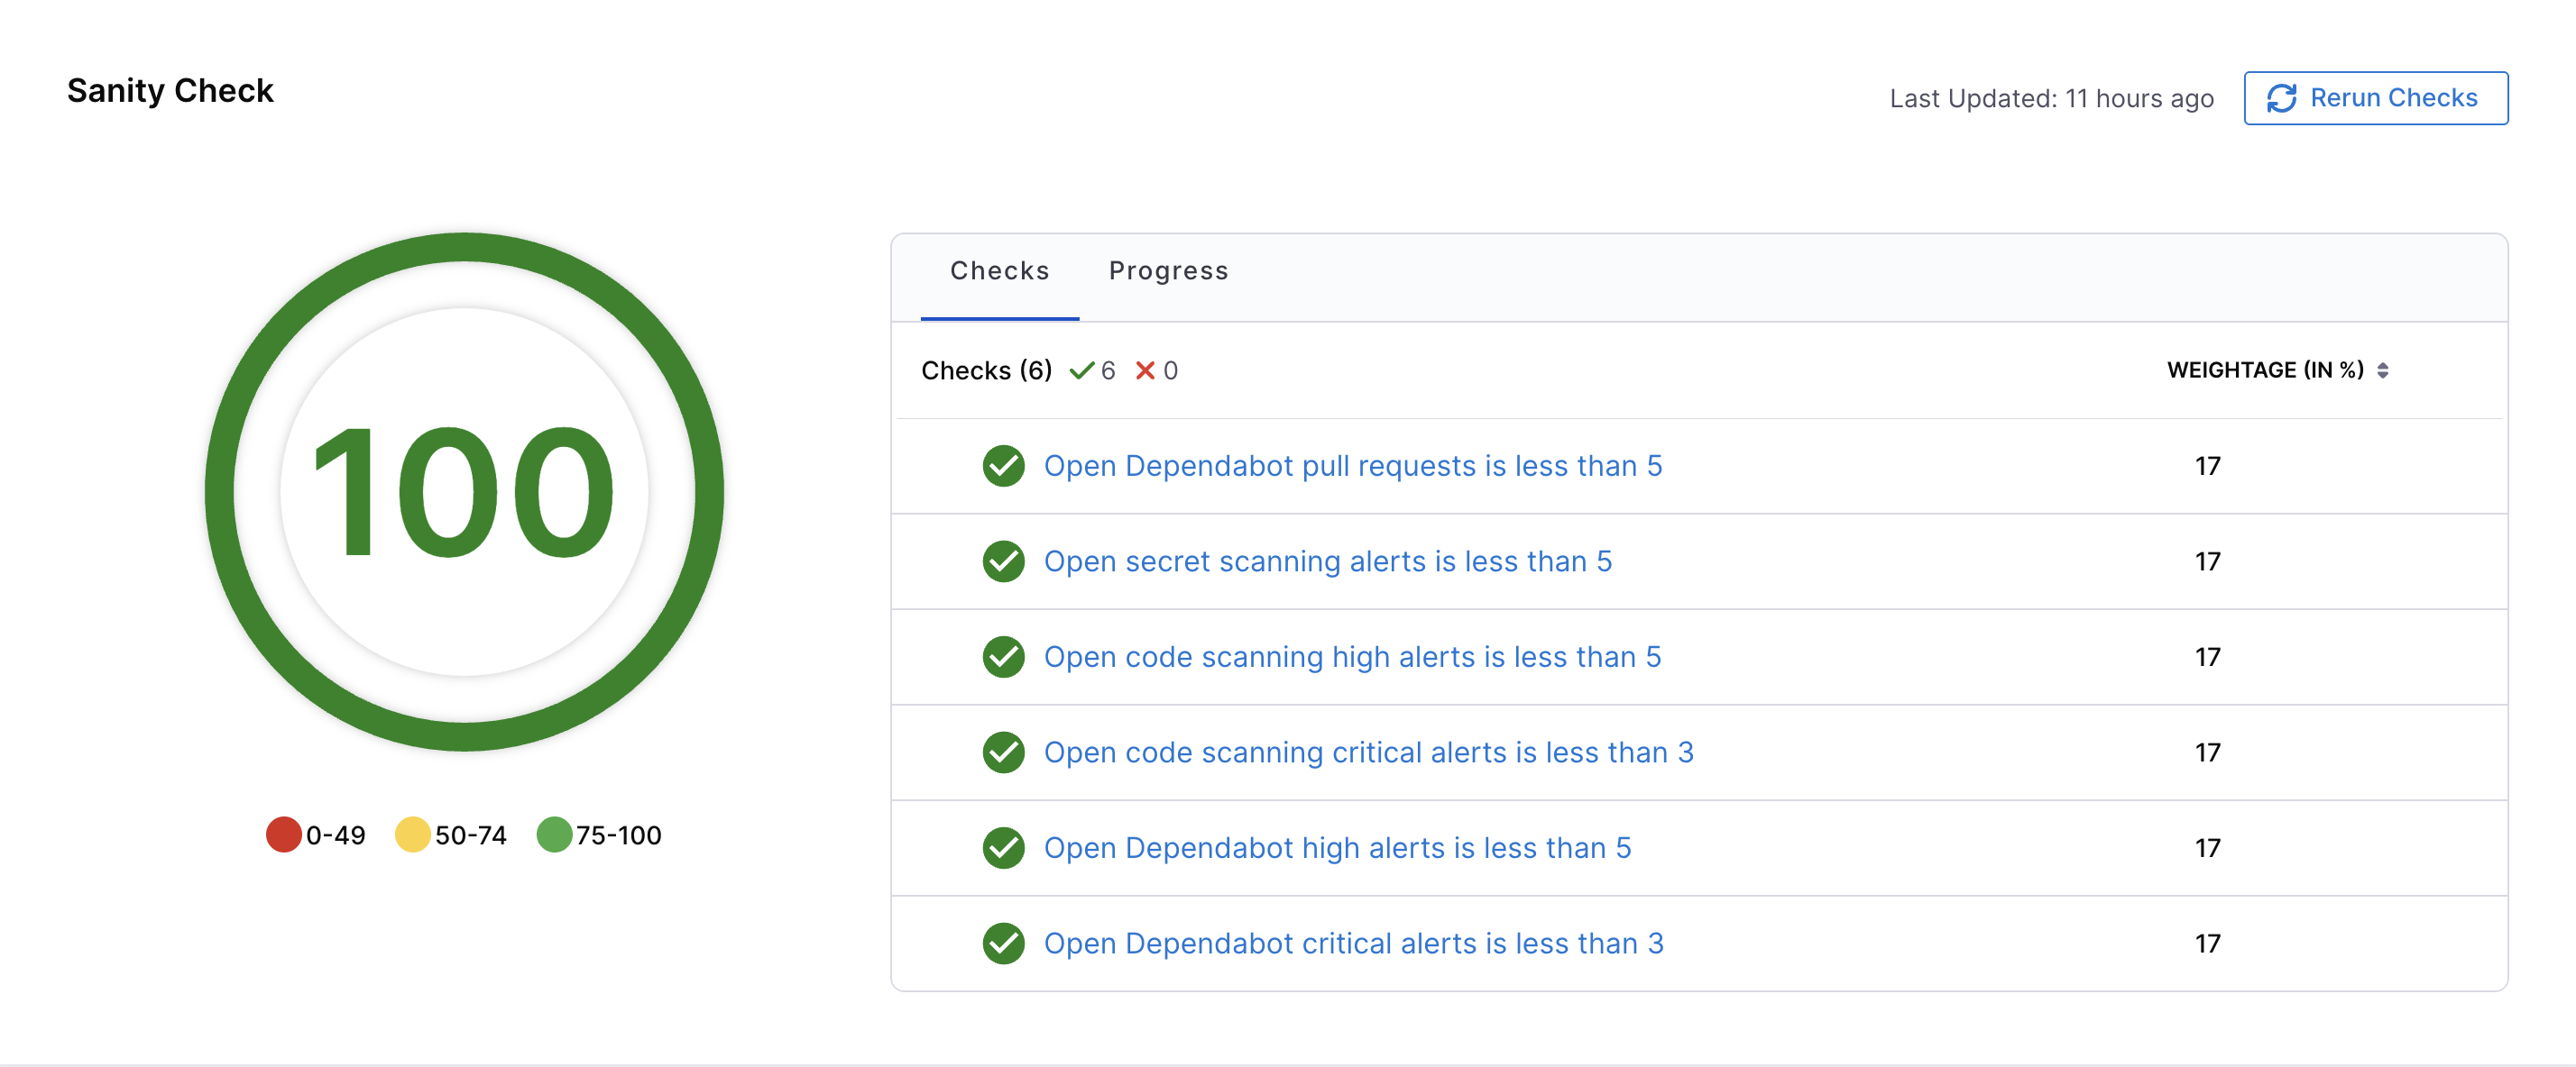Select the Checks tab
This screenshot has height=1067, width=2576.
pyautogui.click(x=999, y=270)
